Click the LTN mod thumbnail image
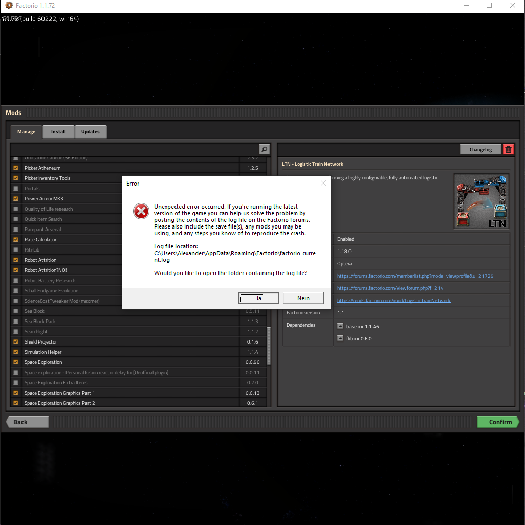This screenshot has width=525, height=525. tap(482, 201)
